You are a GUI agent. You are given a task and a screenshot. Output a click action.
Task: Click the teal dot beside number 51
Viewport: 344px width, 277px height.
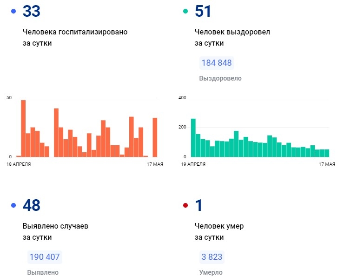click(185, 11)
